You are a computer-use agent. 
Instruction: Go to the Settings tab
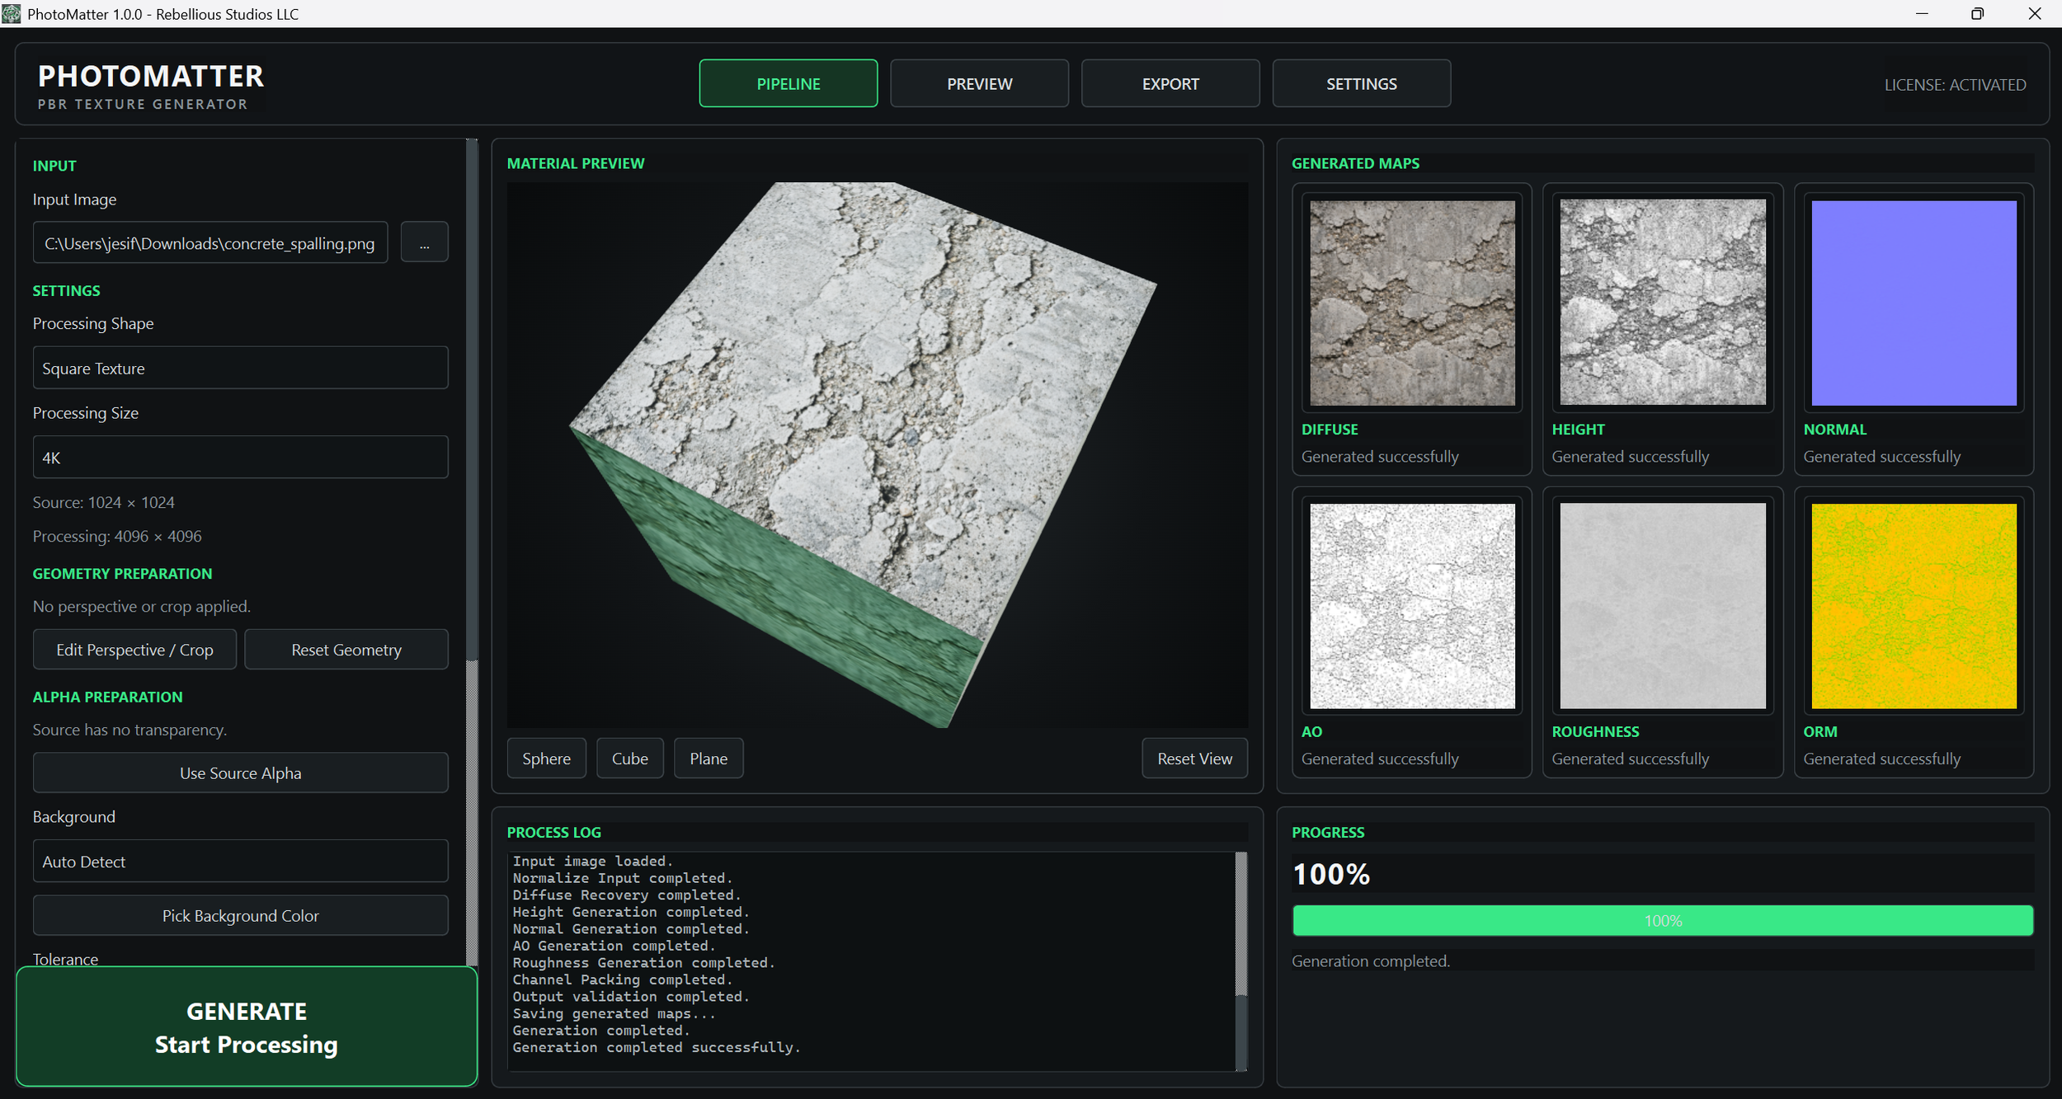coord(1361,83)
